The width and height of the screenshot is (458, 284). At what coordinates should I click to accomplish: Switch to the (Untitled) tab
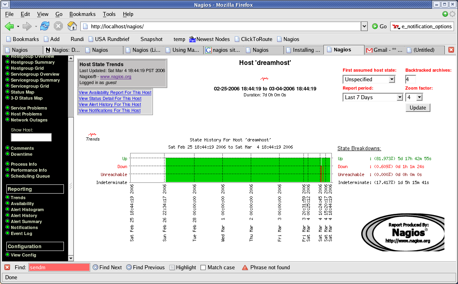[424, 50]
